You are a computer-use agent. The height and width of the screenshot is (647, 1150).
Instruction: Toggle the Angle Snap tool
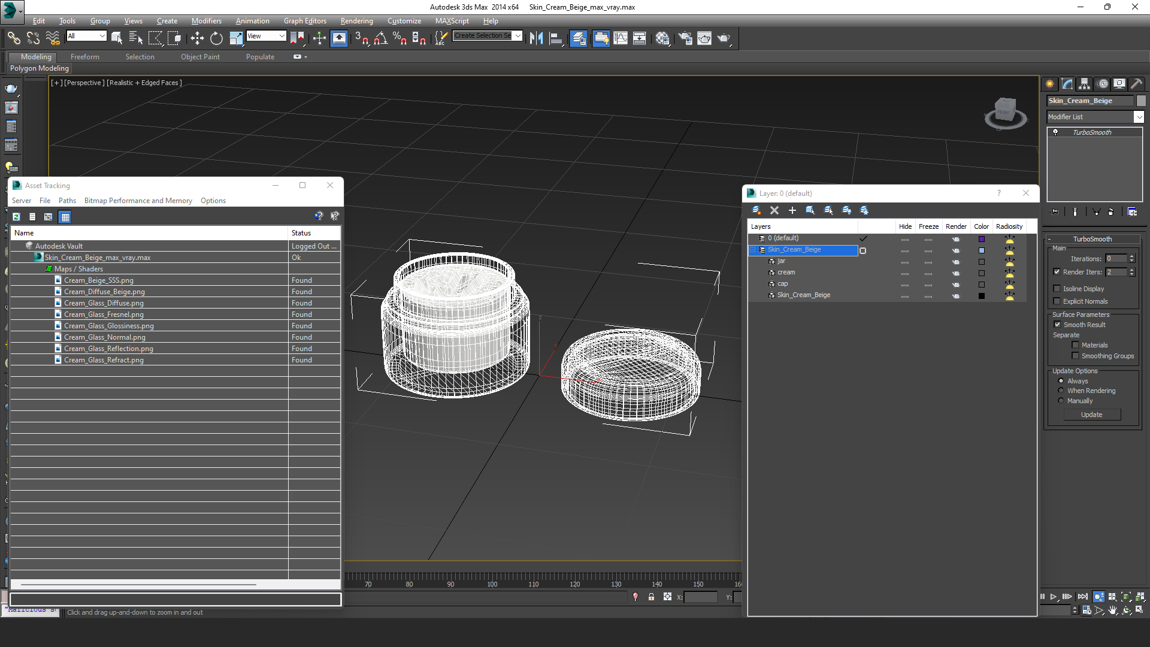point(380,38)
